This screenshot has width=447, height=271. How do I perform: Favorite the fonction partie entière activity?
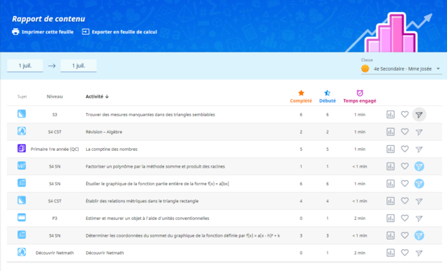click(x=404, y=184)
